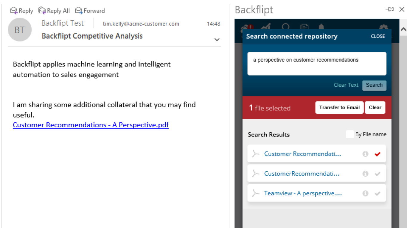Deselect the red-checked Customer Recommendati file
This screenshot has width=407, height=228.
coord(378,154)
